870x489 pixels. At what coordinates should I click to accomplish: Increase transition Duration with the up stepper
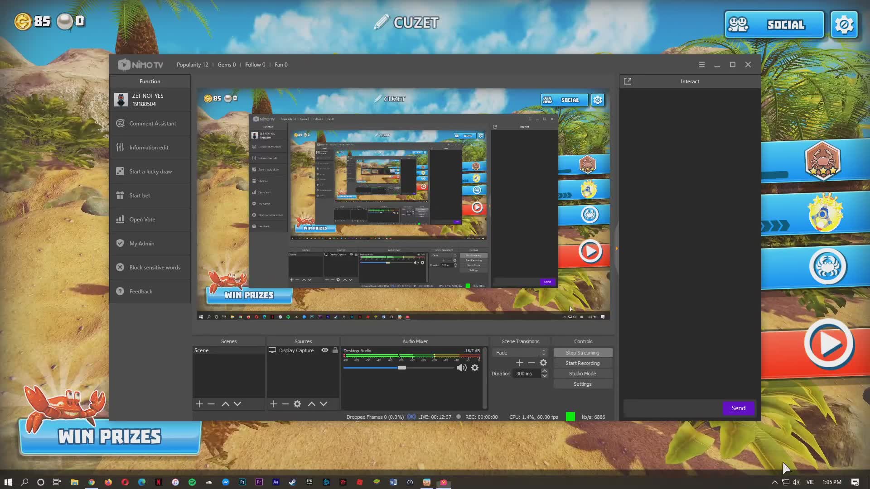click(544, 371)
